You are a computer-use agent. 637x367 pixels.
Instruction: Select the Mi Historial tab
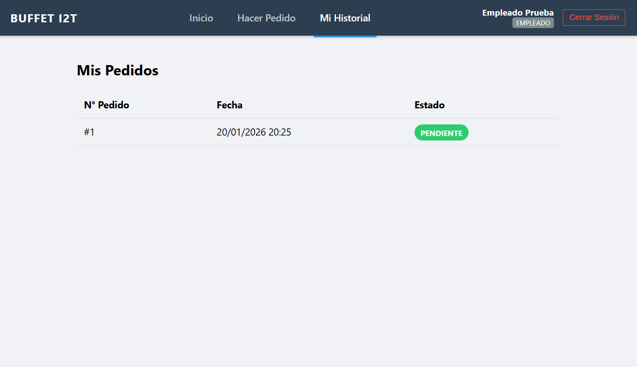click(345, 18)
